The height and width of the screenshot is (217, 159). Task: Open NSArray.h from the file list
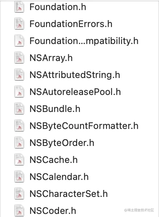(x=51, y=58)
